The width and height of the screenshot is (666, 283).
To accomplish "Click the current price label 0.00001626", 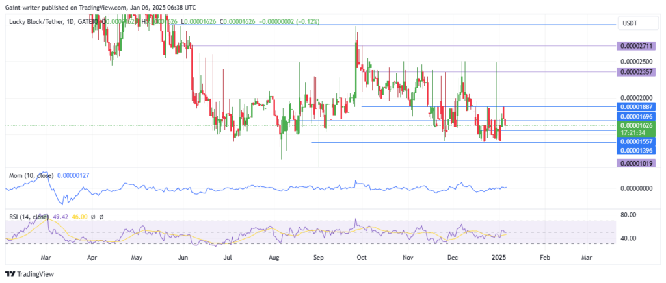I will (635, 126).
